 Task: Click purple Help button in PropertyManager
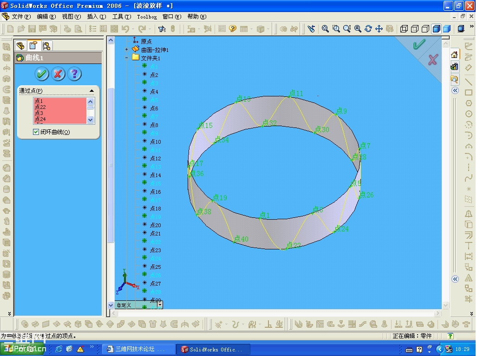[74, 74]
